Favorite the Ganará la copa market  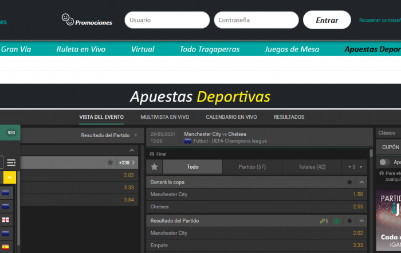point(349,182)
